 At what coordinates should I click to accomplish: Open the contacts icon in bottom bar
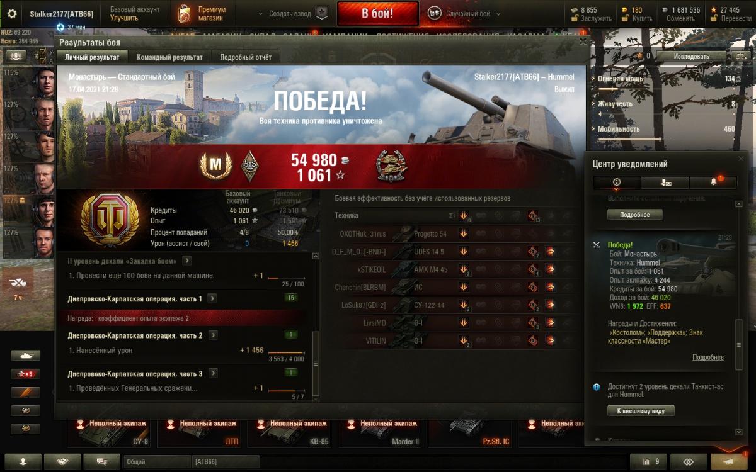click(x=23, y=461)
